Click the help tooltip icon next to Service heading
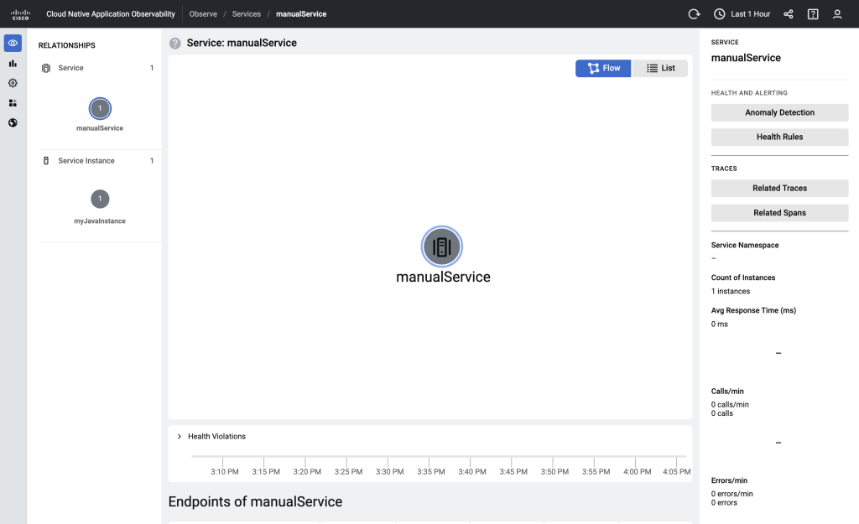 [174, 42]
